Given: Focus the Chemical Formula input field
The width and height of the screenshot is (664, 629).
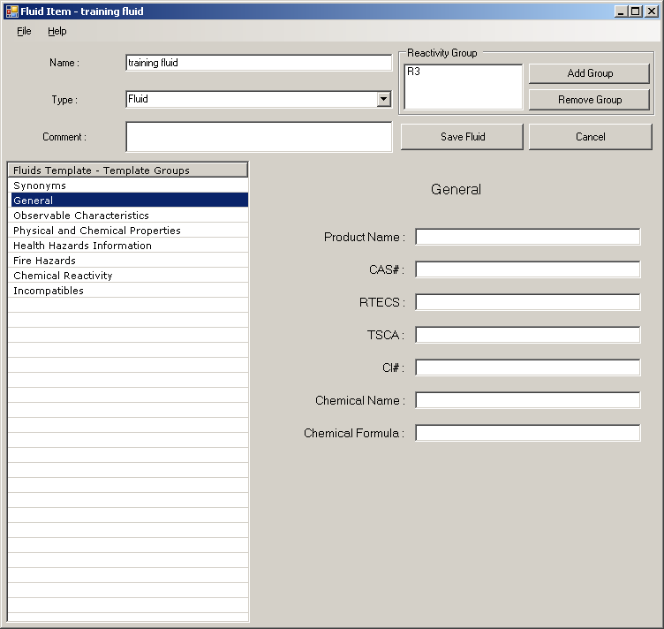Looking at the screenshot, I should pos(527,433).
